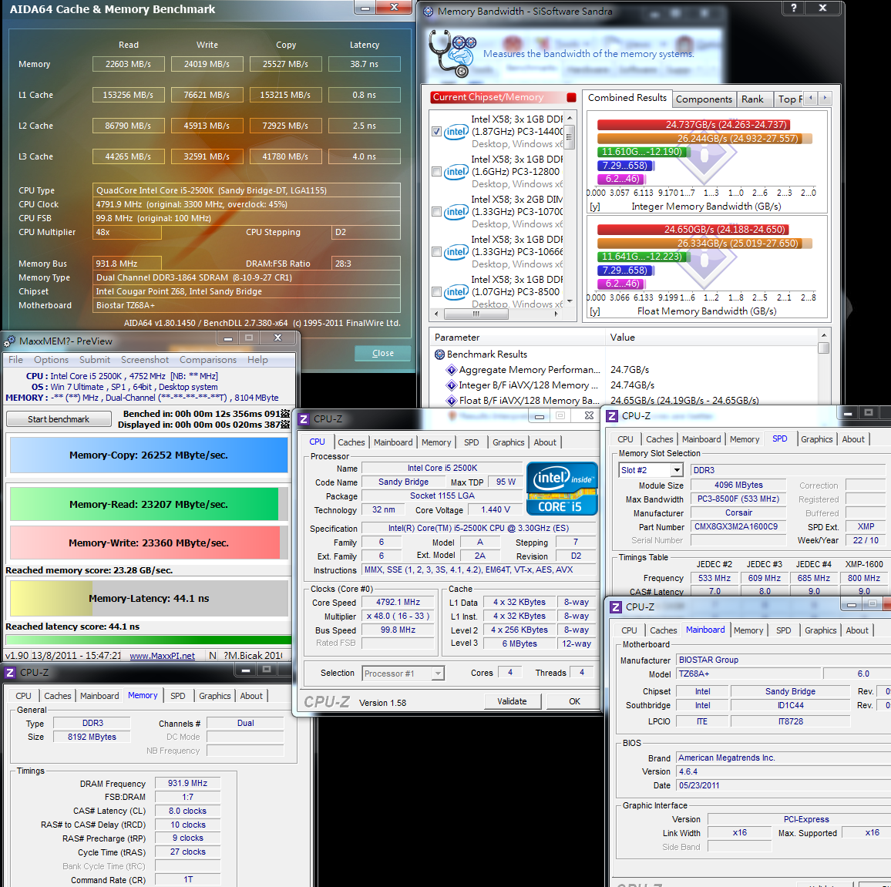Click the AIDA64 L3 Cache latency value

(365, 156)
